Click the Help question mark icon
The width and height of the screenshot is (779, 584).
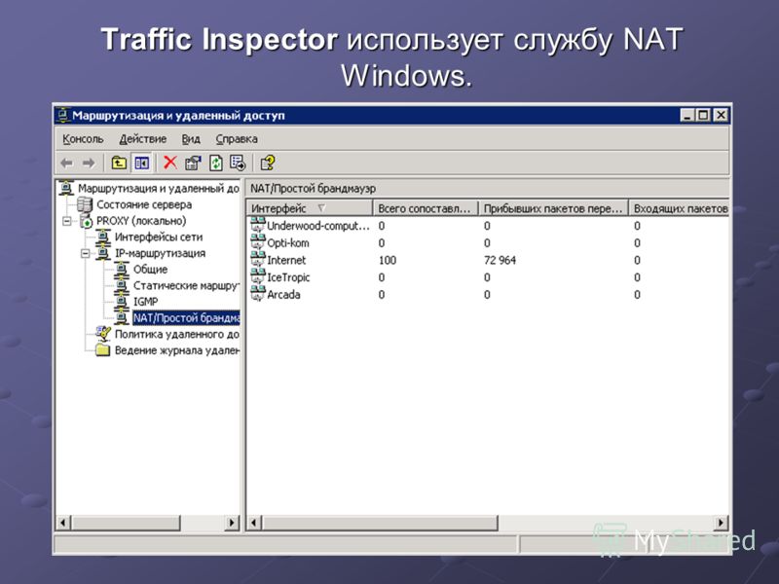pos(268,163)
